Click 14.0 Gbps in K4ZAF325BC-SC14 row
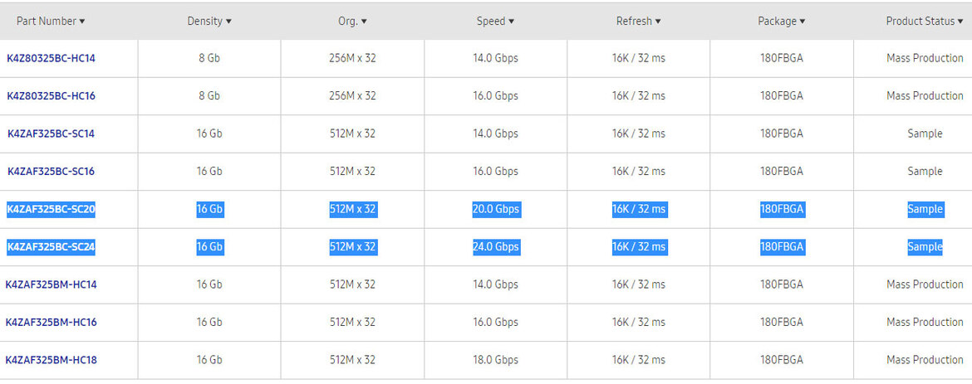Screen dimensions: 972x384 tap(495, 134)
